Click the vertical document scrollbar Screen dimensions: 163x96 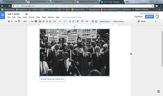pyautogui.click(x=162, y=49)
